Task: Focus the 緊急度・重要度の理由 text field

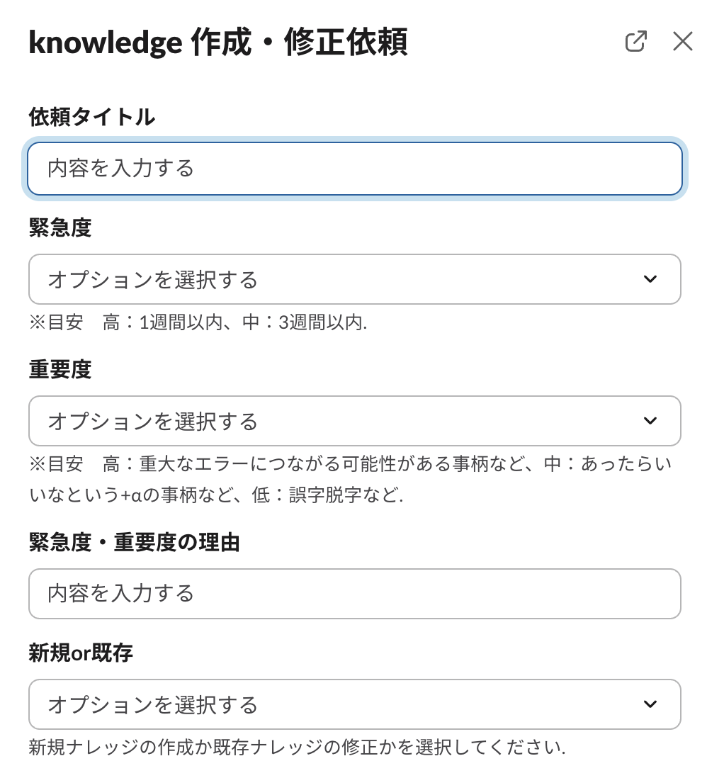Action: 354,594
